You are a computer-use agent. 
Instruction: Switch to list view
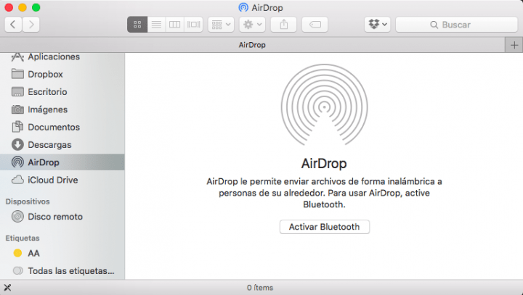[x=156, y=25]
